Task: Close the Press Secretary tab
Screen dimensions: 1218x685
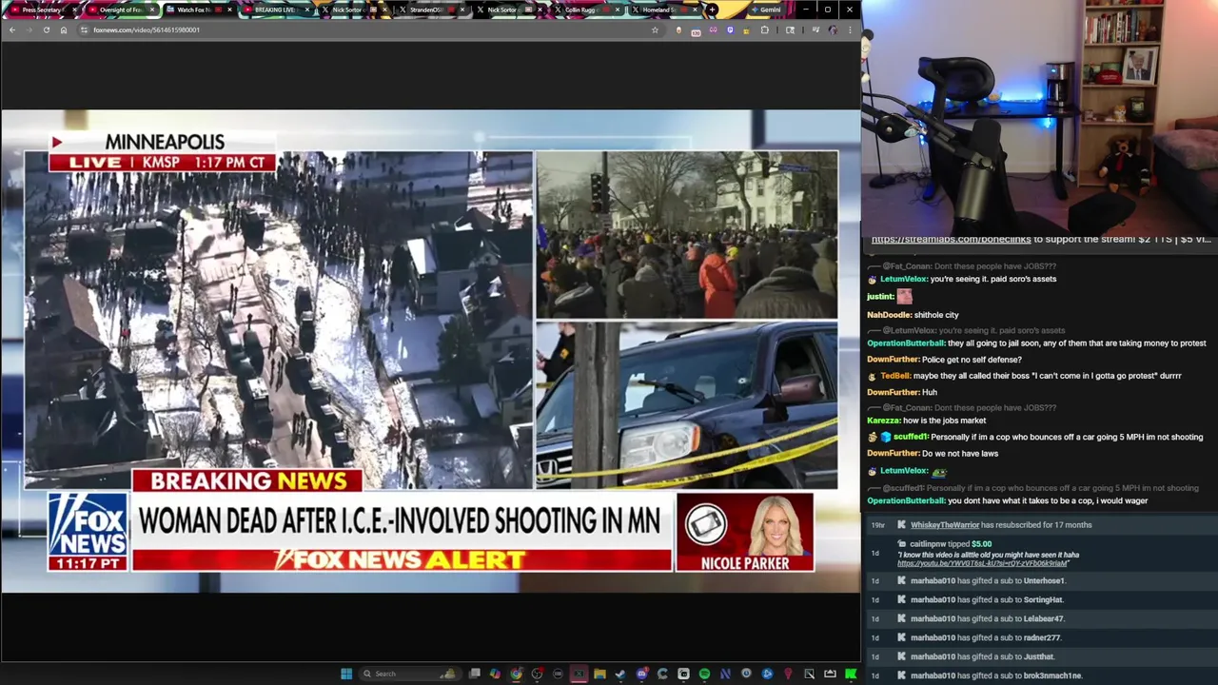Action: pos(73,10)
